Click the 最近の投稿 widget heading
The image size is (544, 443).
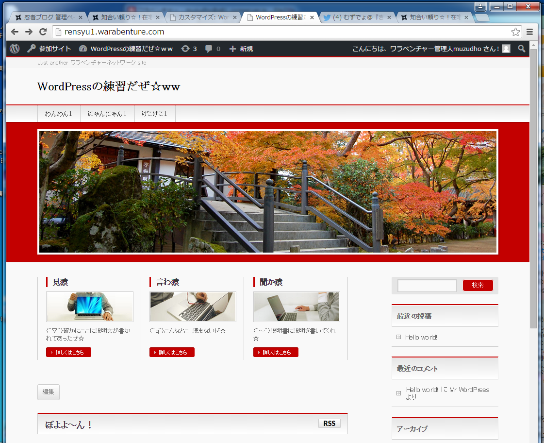point(414,316)
